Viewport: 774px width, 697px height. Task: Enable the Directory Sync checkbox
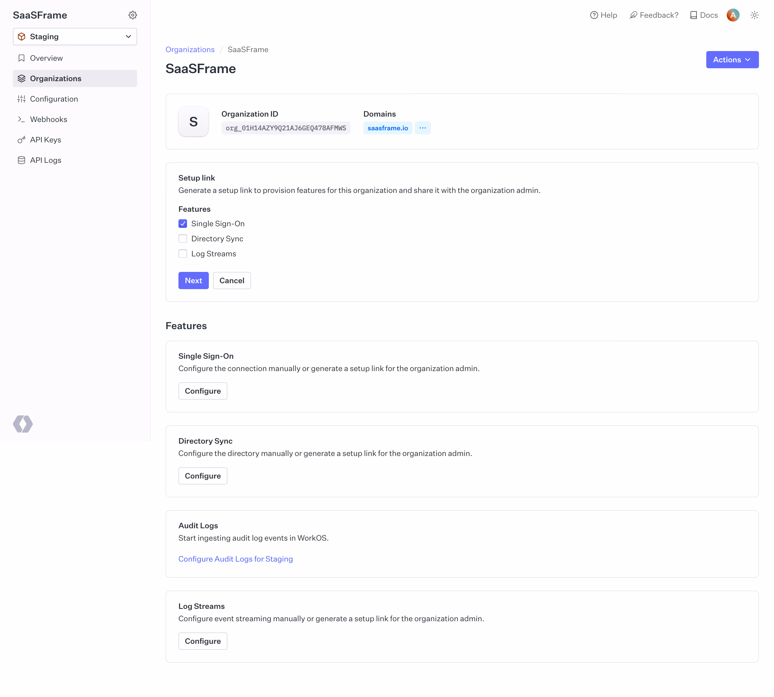pos(183,239)
